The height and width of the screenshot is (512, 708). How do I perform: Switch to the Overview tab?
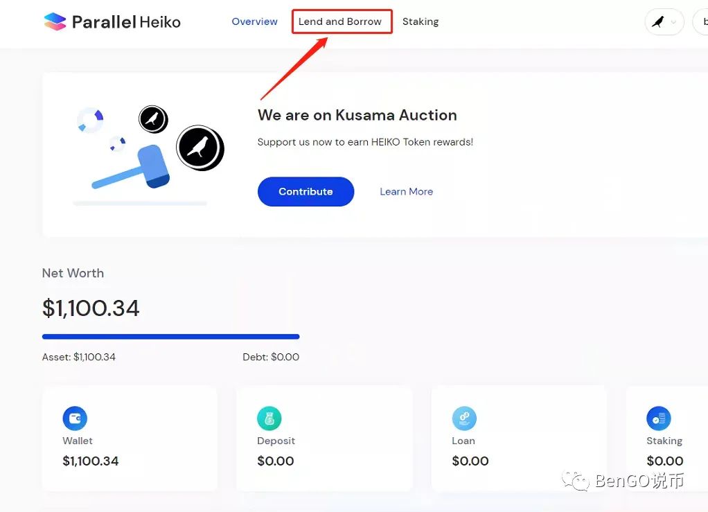click(255, 21)
